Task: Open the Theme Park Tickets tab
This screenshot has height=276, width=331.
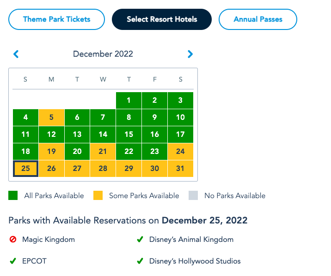Action: click(56, 19)
